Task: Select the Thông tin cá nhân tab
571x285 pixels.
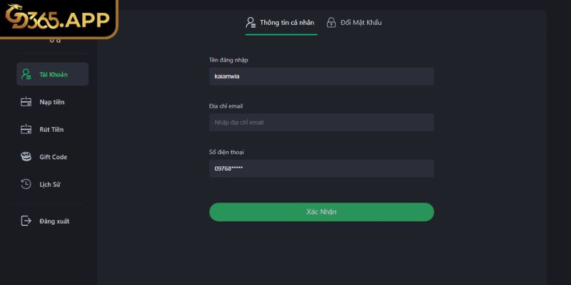Action: click(x=286, y=22)
